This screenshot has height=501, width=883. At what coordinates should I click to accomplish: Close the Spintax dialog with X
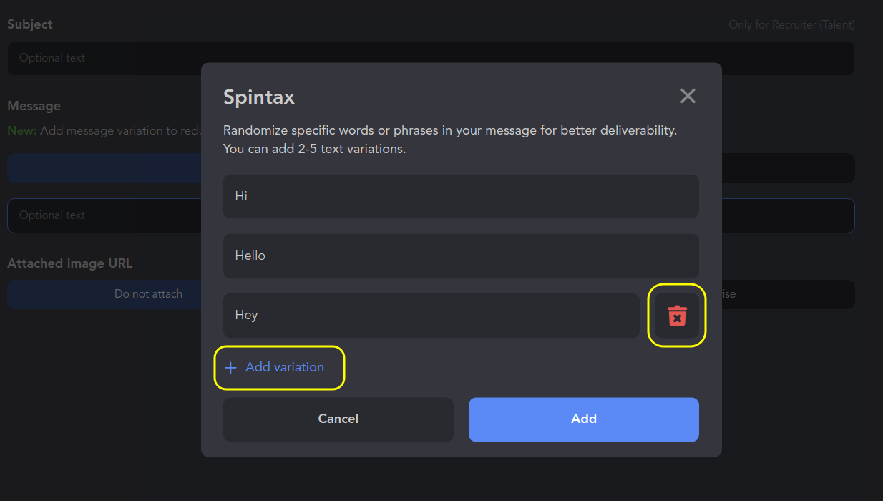pos(688,96)
